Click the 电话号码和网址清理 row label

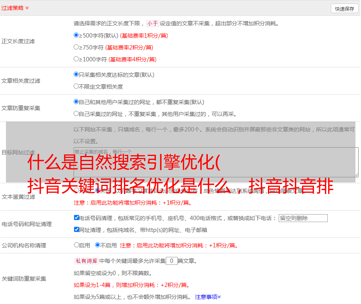pos(27,224)
